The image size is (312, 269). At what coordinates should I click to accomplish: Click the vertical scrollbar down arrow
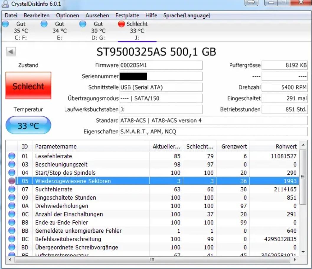click(x=303, y=252)
